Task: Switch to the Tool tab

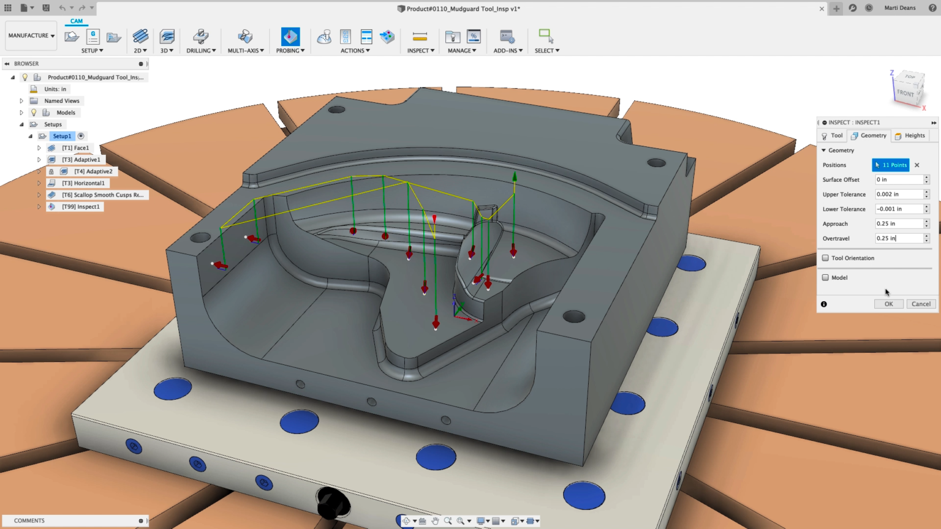Action: pos(832,136)
